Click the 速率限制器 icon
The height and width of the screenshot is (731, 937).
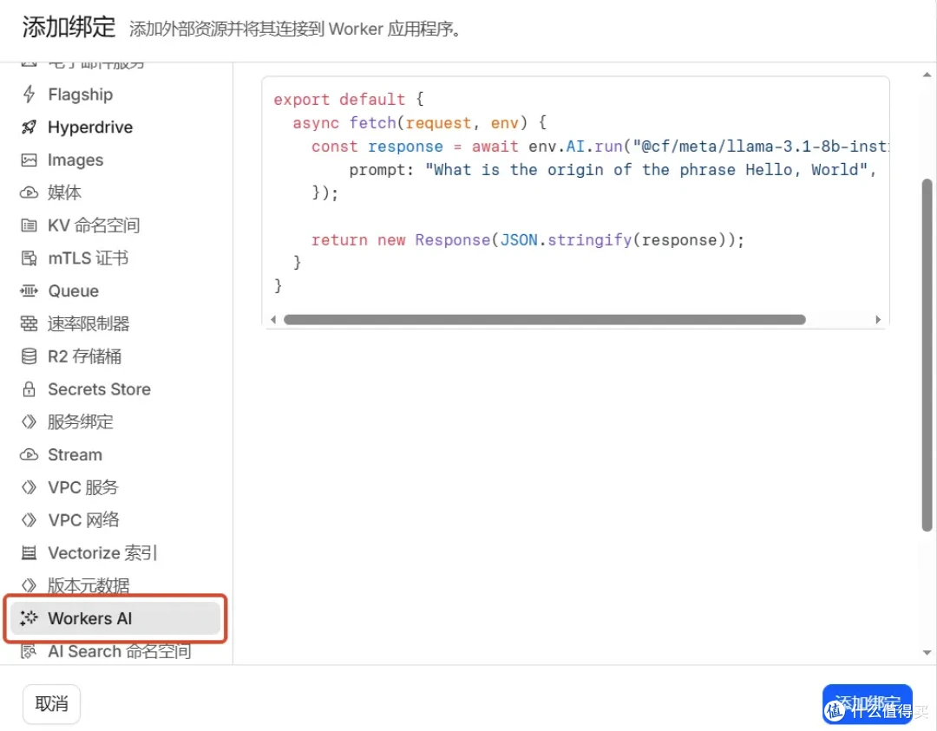[29, 323]
